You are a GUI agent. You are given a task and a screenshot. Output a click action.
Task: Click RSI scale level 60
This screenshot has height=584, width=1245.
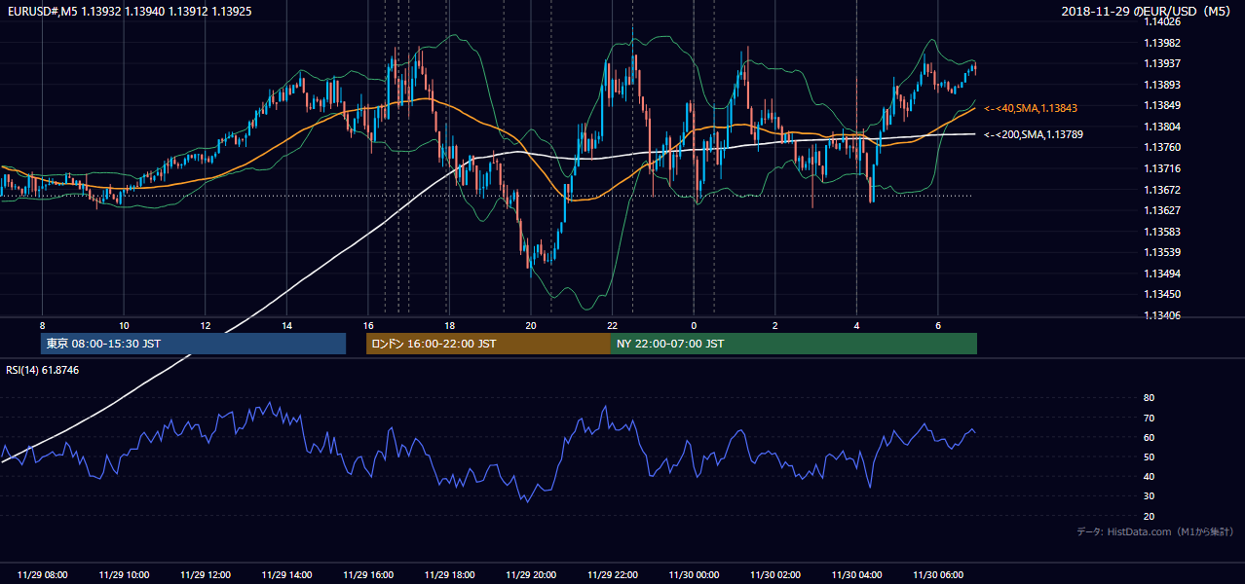click(x=1149, y=437)
